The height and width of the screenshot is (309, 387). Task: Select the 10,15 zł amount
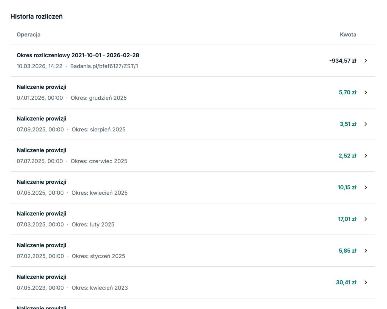(347, 187)
